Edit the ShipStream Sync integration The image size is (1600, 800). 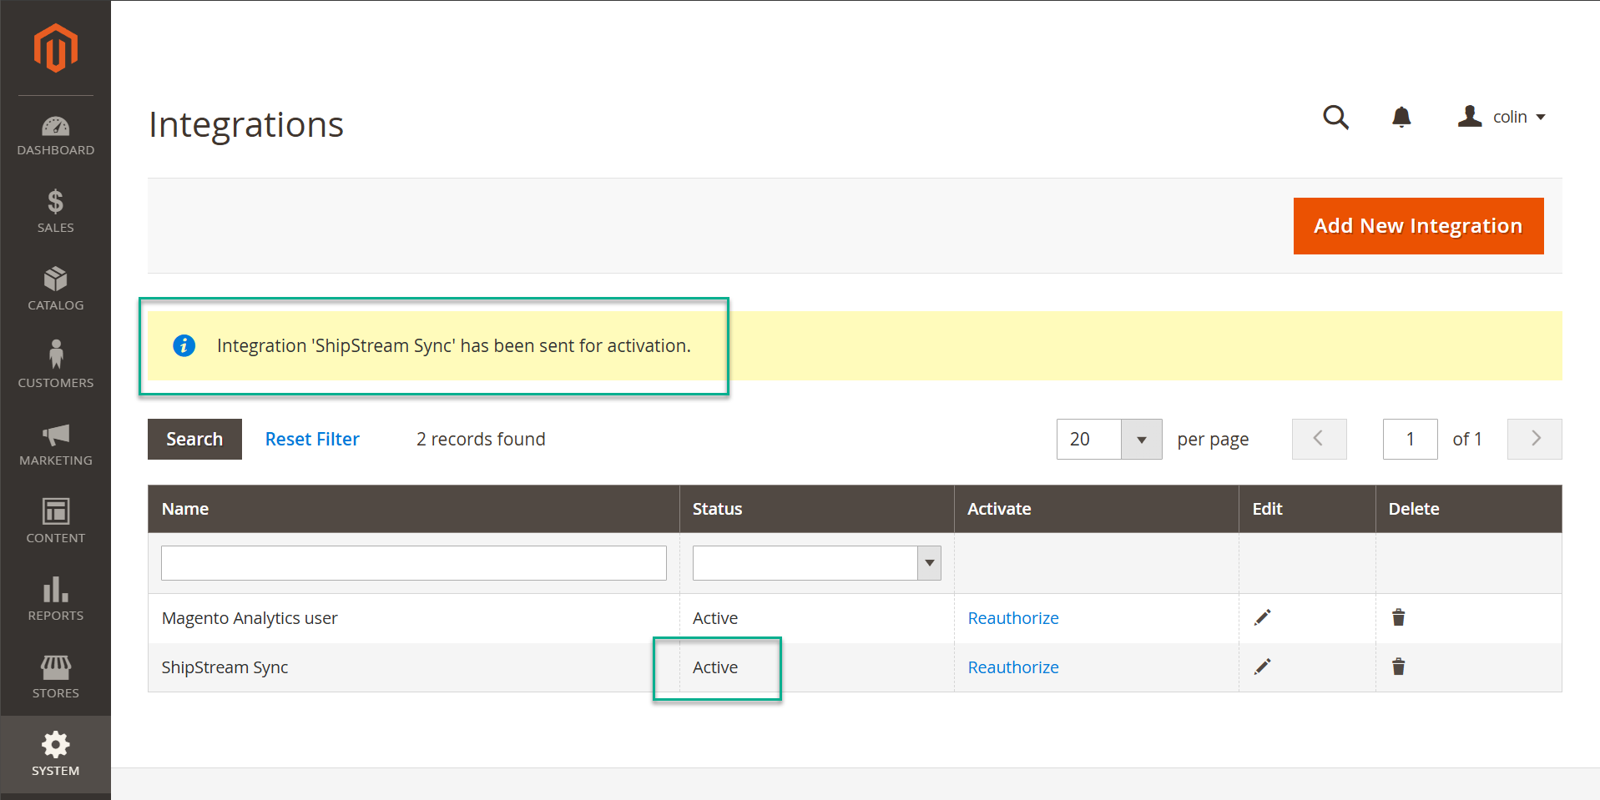pyautogui.click(x=1262, y=667)
